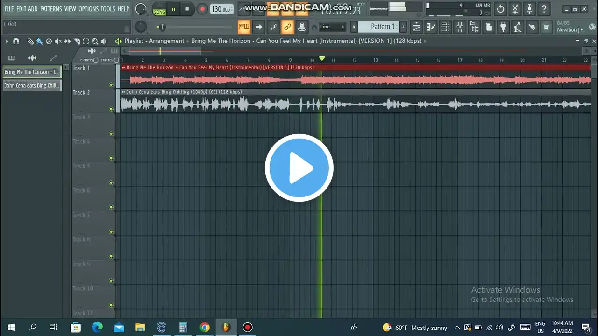Enable the STRETCH checkbox
Viewport: 598px width, 336px height.
point(116,60)
